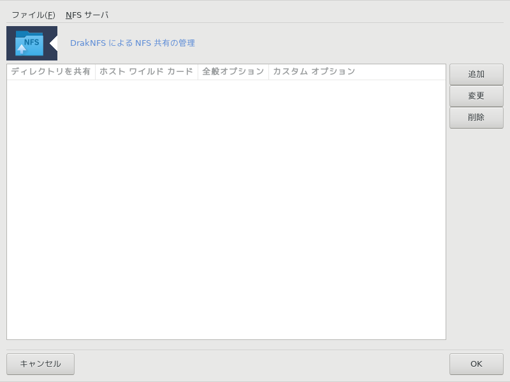Sort by ホスト ワイルド カード column header
This screenshot has width=510, height=382.
click(147, 72)
